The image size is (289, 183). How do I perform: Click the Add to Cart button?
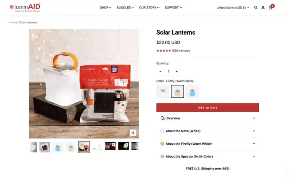click(208, 107)
